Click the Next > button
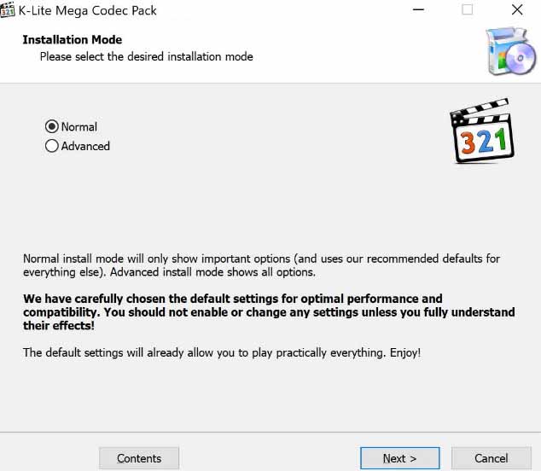The height and width of the screenshot is (471, 541). pos(400,458)
